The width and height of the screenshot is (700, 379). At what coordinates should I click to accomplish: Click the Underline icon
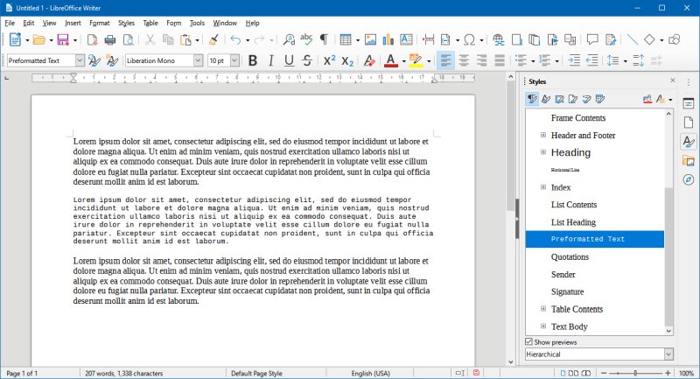click(288, 60)
